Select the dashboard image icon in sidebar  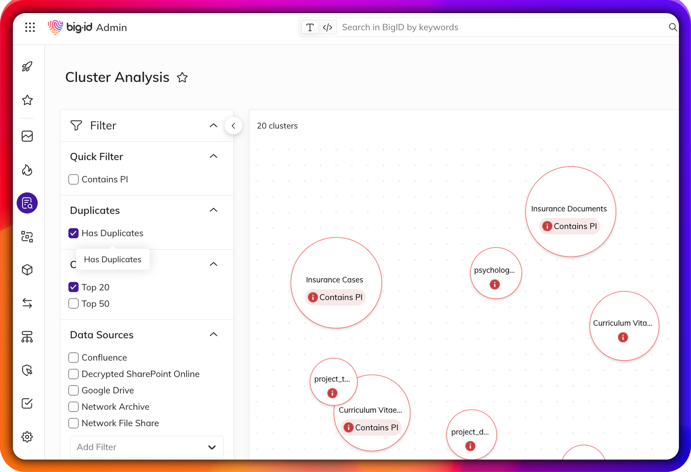[x=27, y=136]
